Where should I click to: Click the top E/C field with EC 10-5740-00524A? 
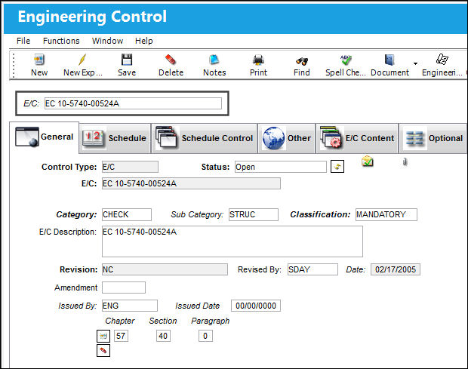[133, 103]
